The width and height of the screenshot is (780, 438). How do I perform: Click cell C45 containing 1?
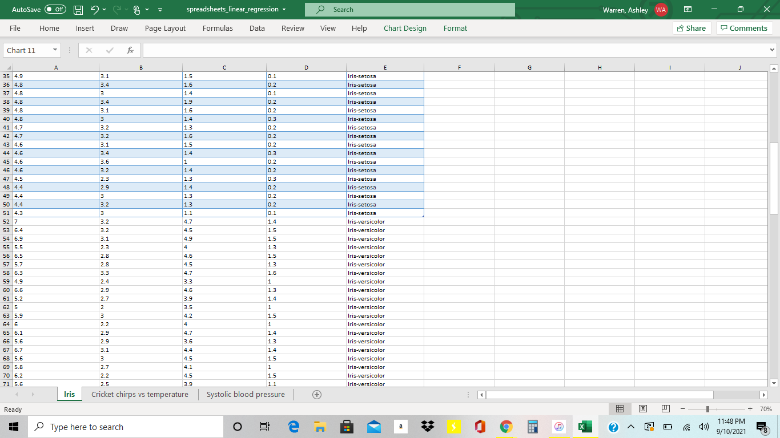pos(224,161)
